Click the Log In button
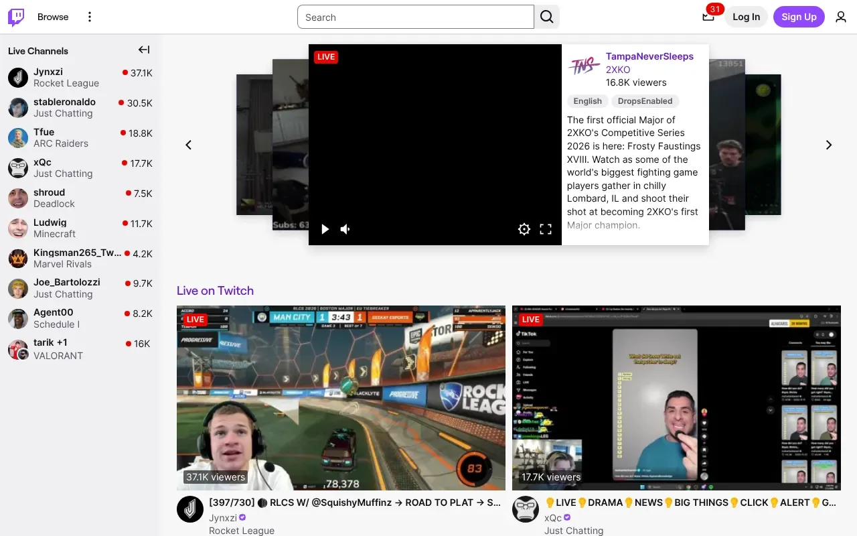This screenshot has height=536, width=857. 746,17
